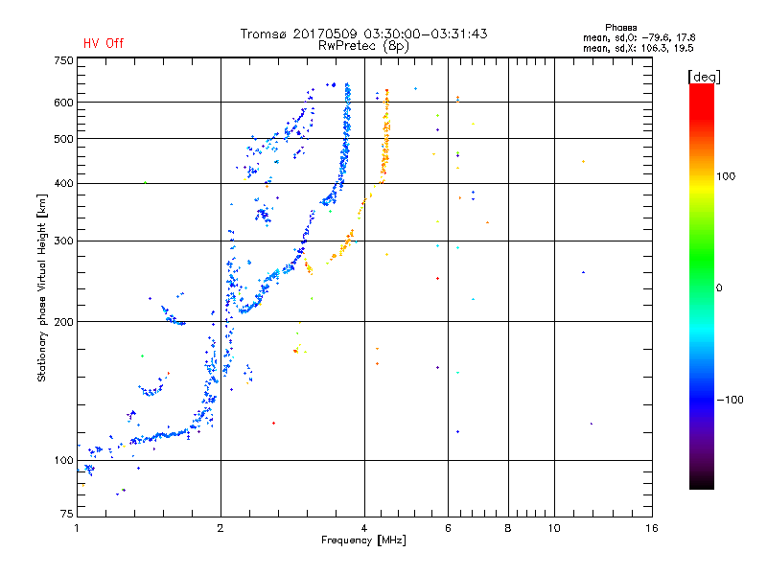Viewport: 767px width, 575px height.
Task: Click the '[deg]' colorbar unit label
Action: click(704, 77)
